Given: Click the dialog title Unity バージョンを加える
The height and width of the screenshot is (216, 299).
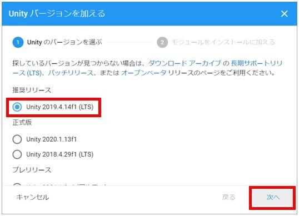Looking at the screenshot, I should (57, 14).
